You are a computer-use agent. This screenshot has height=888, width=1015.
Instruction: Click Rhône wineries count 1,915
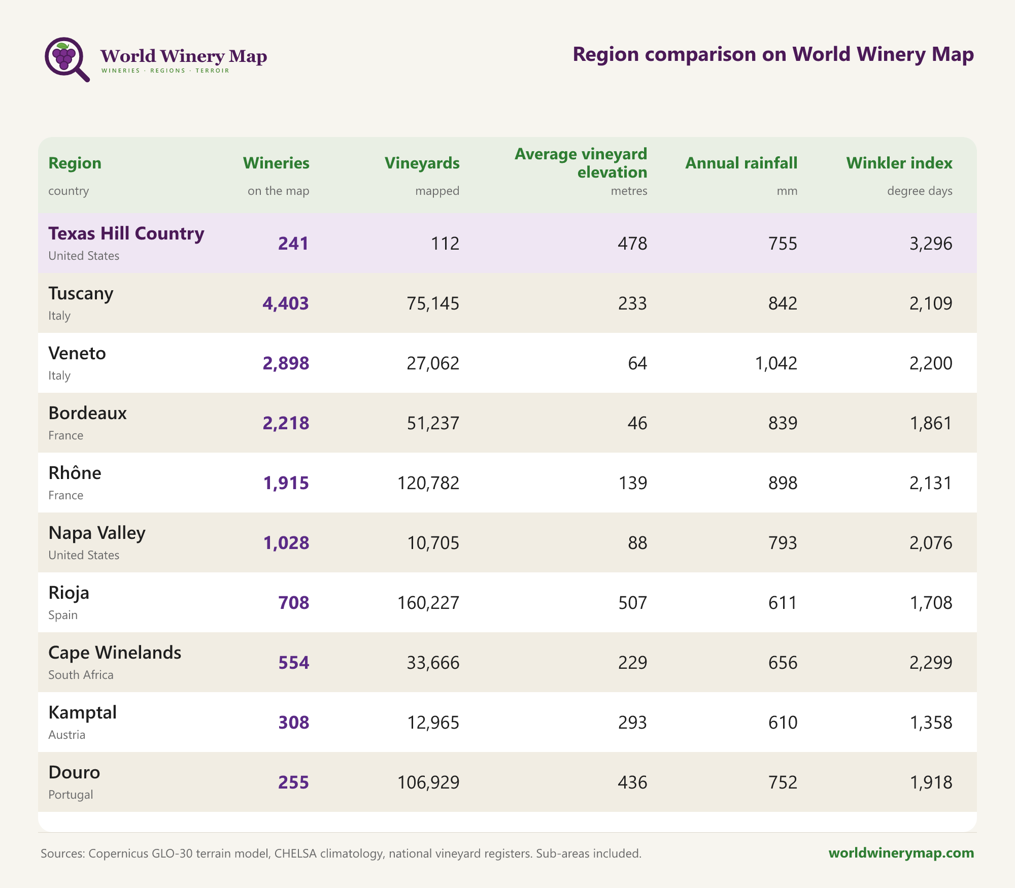tap(286, 483)
